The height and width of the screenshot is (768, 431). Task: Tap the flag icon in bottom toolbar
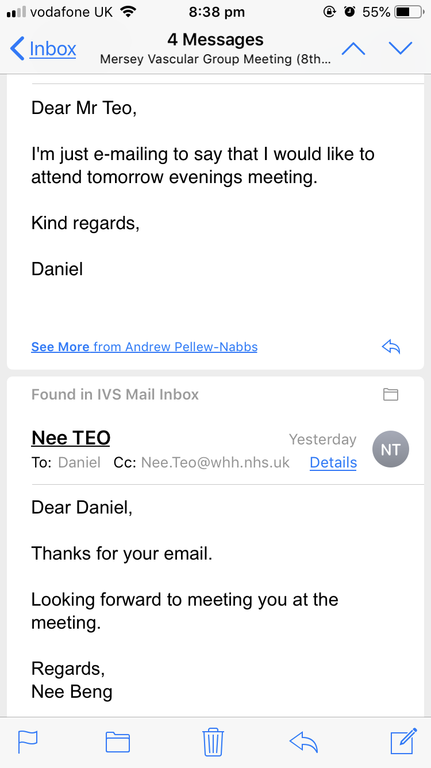[x=28, y=742]
